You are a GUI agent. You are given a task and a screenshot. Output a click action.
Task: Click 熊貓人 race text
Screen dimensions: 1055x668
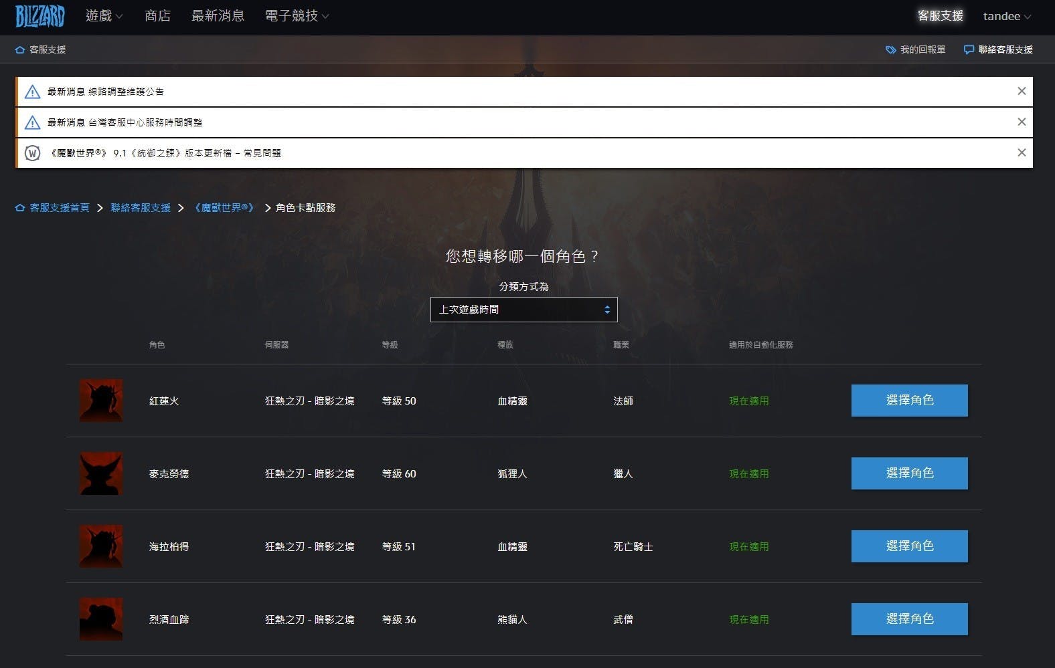[x=512, y=620]
